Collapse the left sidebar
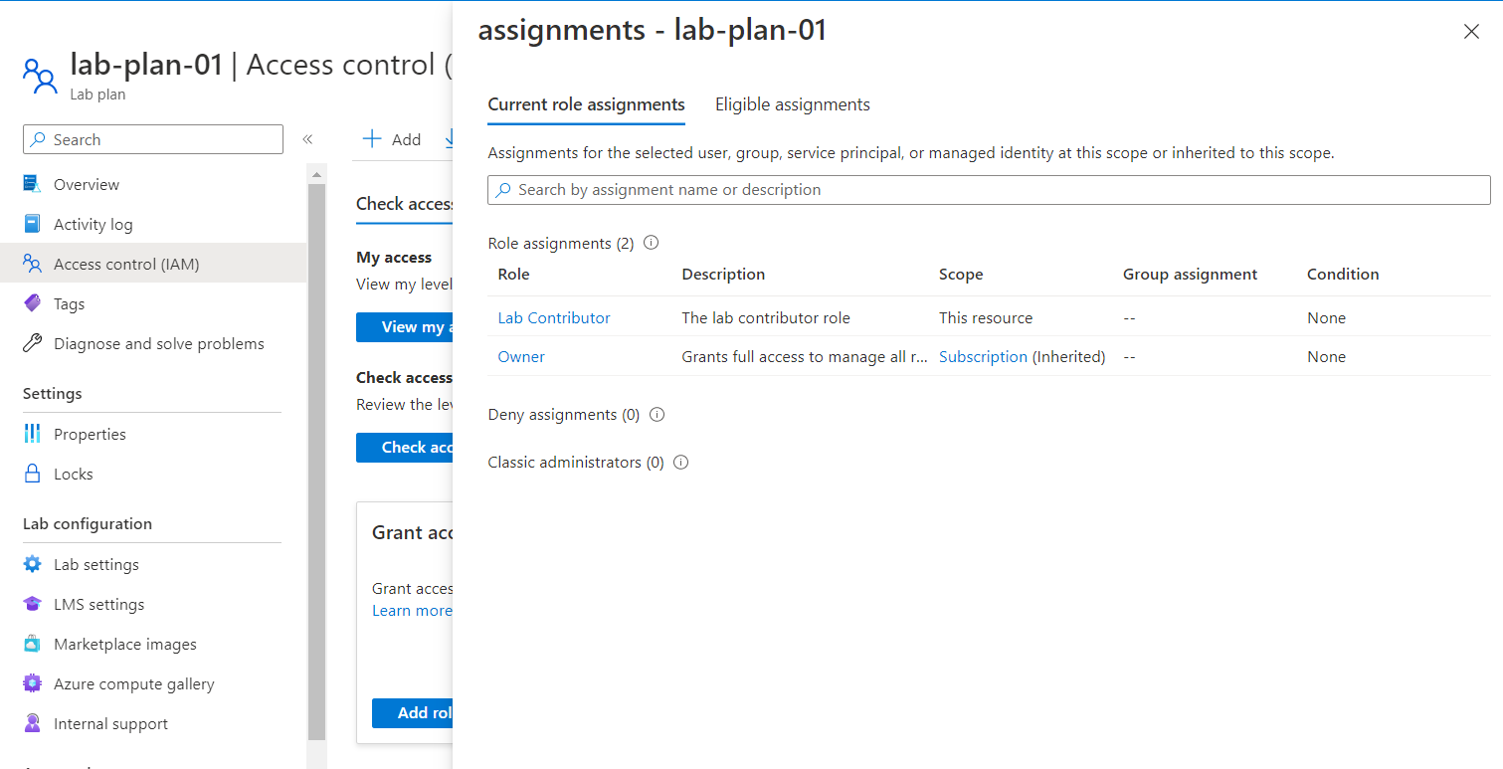 [x=308, y=139]
